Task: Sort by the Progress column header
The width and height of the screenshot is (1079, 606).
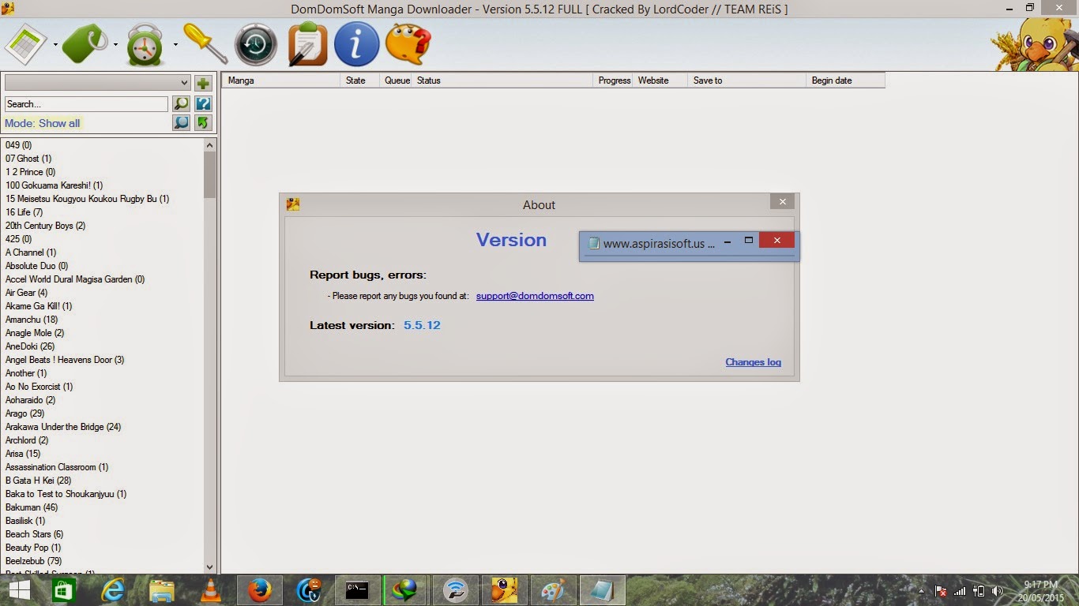Action: point(614,80)
